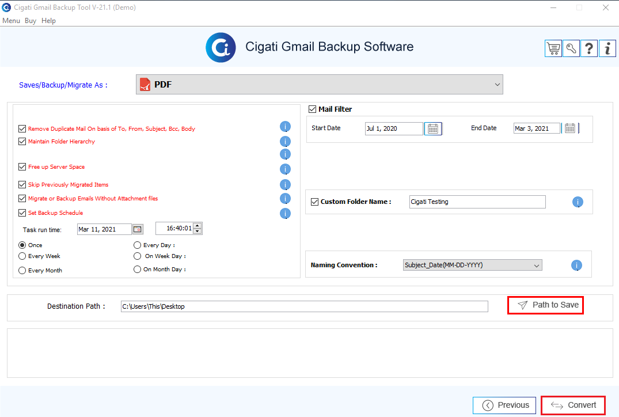Select the Every Week schedule option

click(22, 256)
